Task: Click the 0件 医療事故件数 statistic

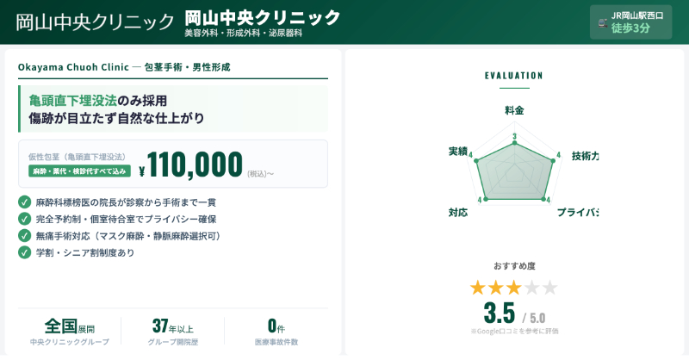Action: 276,326
